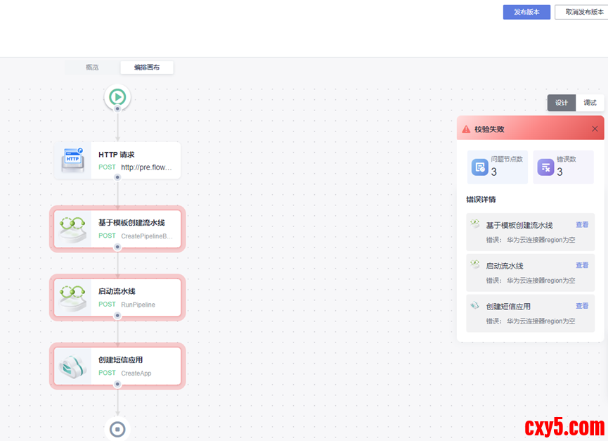Click the 取消发布版本 button

[581, 12]
